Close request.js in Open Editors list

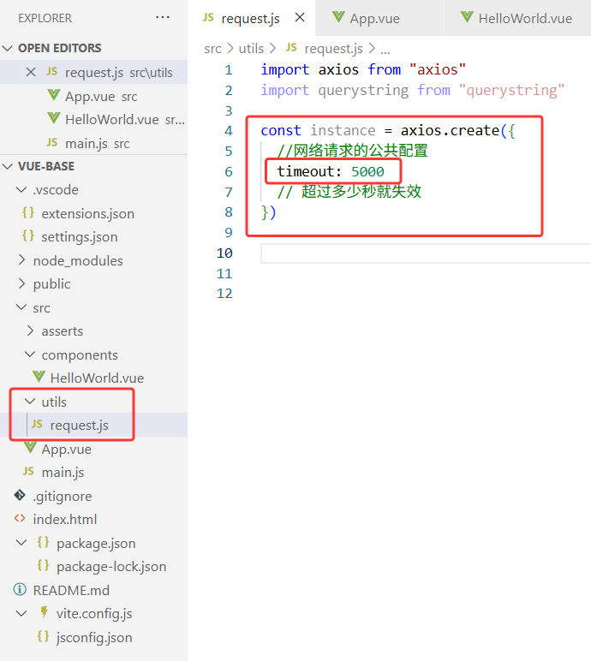tap(31, 72)
